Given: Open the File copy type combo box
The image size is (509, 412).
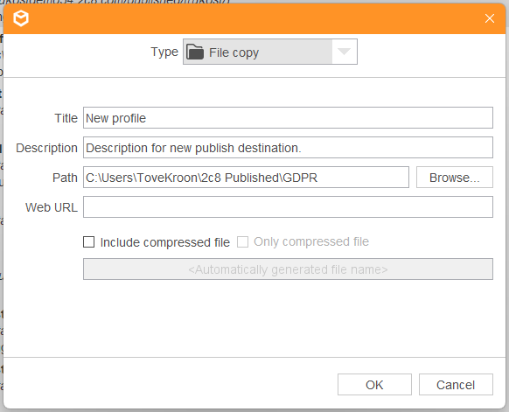Looking at the screenshot, I should pyautogui.click(x=270, y=52).
